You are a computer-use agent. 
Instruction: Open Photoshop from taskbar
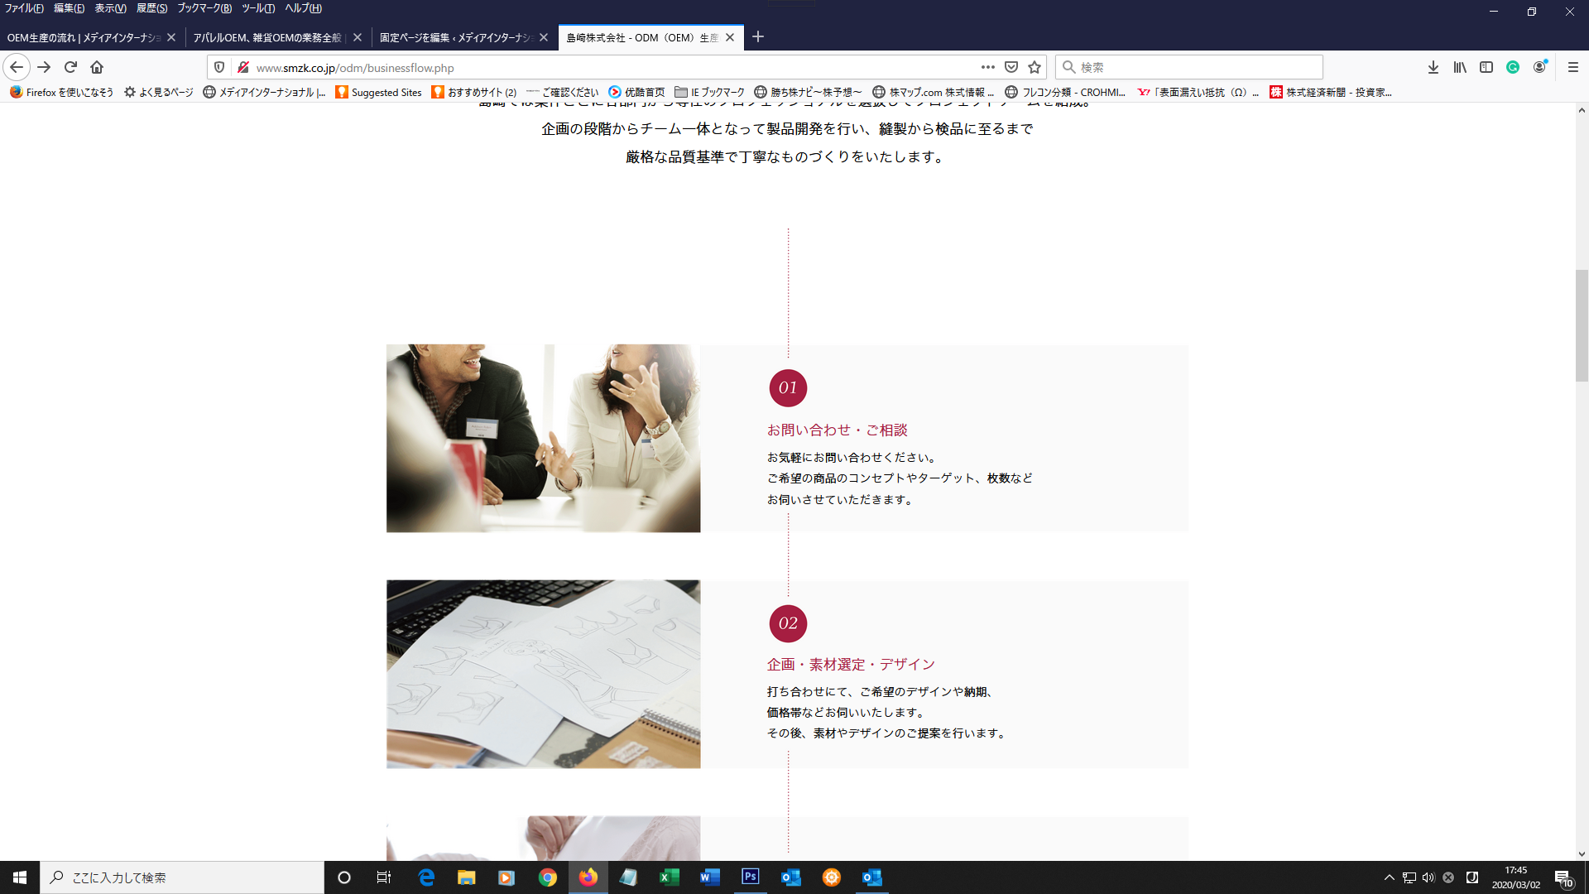(x=751, y=877)
